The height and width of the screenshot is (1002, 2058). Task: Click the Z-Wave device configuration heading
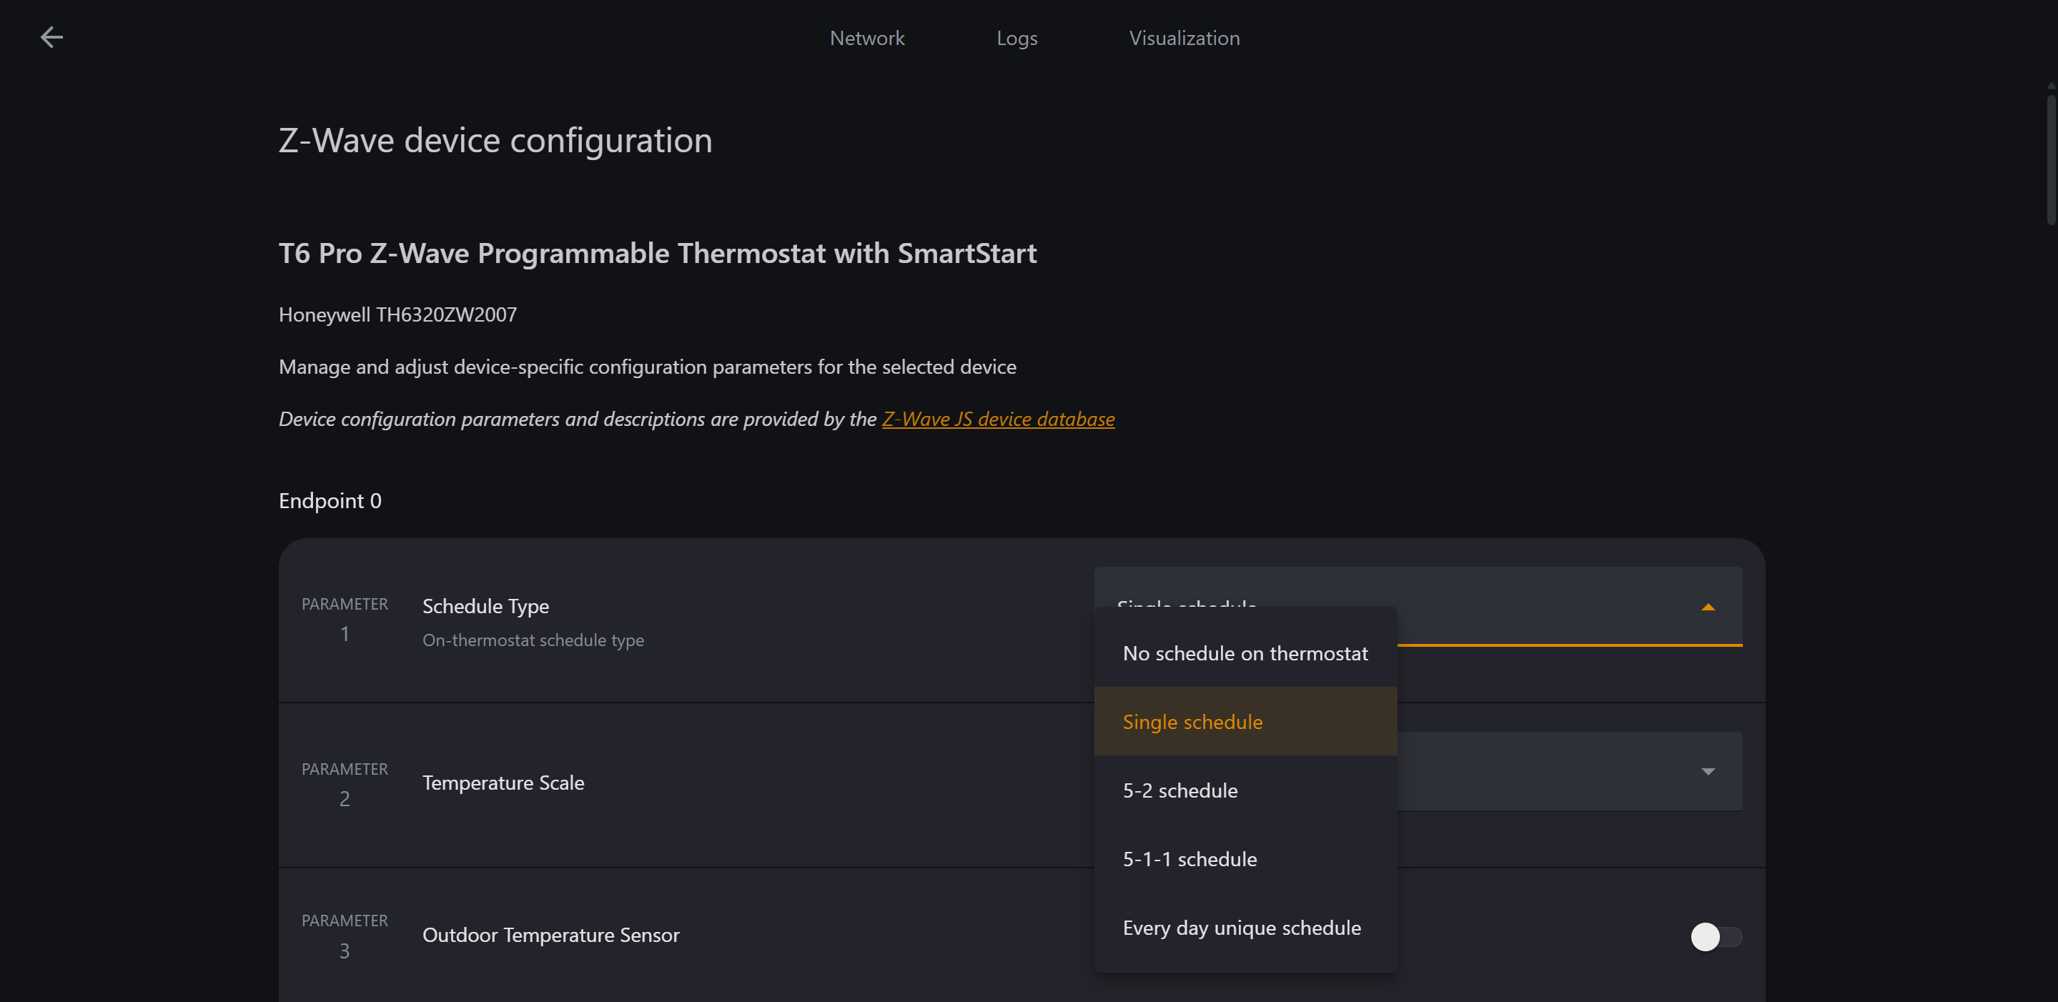tap(495, 140)
